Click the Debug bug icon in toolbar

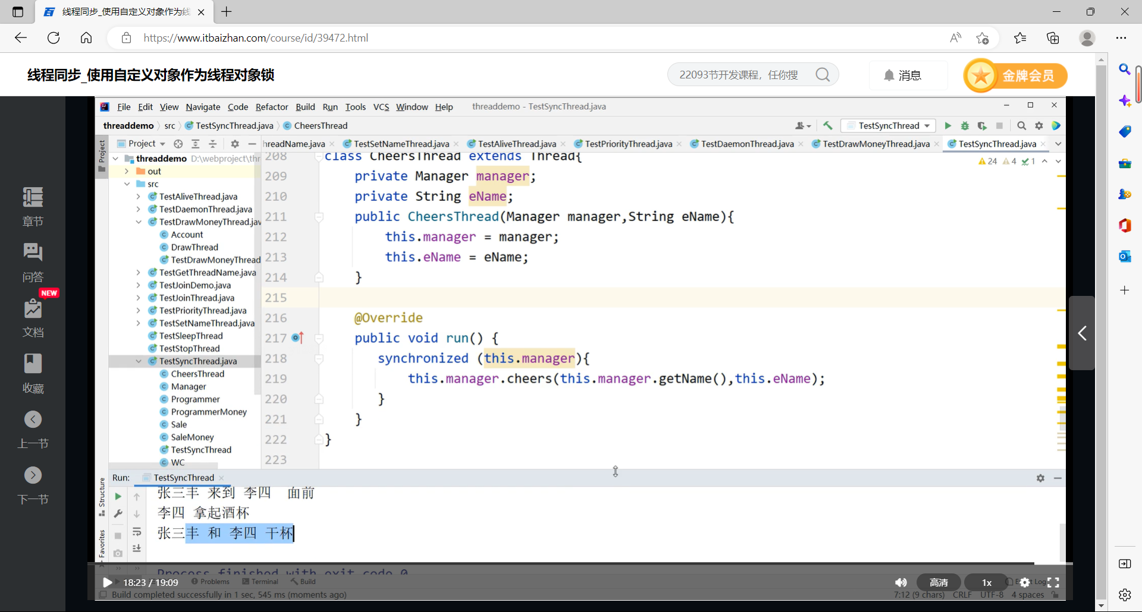tap(965, 126)
